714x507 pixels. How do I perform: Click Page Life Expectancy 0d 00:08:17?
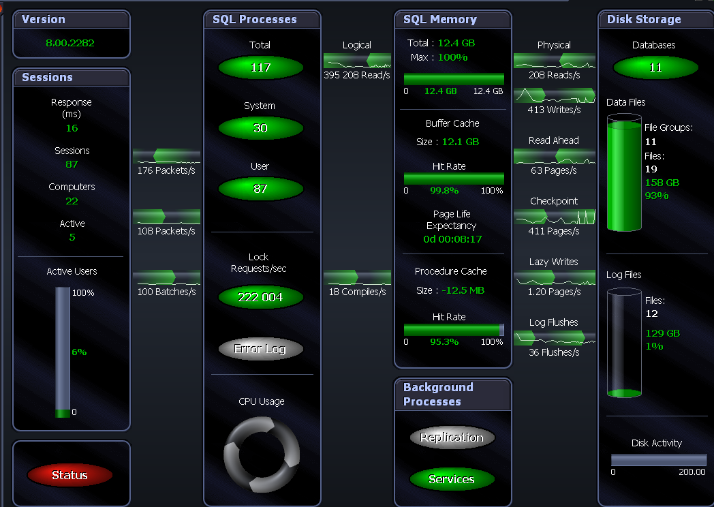click(452, 239)
